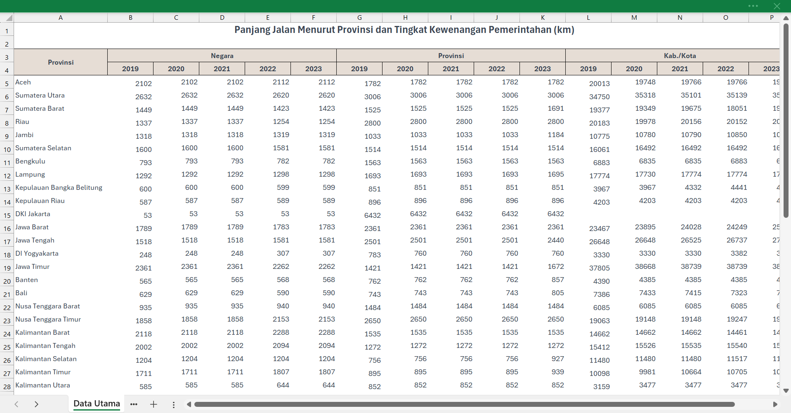The image size is (791, 413).
Task: Select the DKI Jakarta cell
Action: pos(61,214)
